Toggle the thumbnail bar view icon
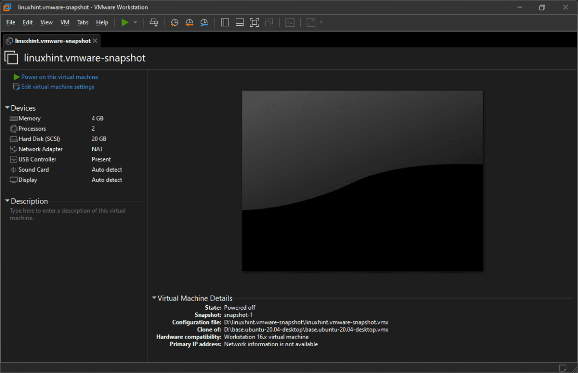Viewport: 578px width, 373px height. coord(240,22)
